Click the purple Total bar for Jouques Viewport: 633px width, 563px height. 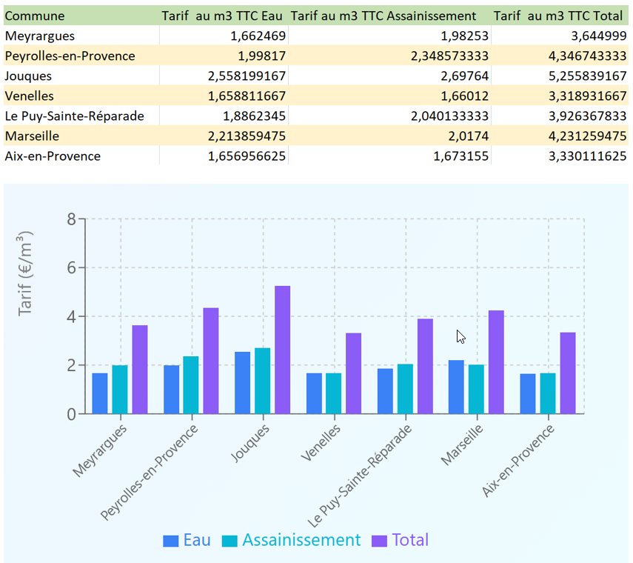tap(282, 350)
